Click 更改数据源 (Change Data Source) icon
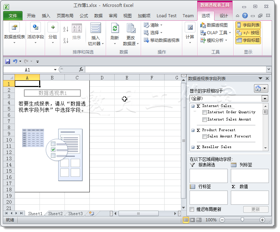Image resolution: width=280 pixels, height=232 pixels. (131, 28)
